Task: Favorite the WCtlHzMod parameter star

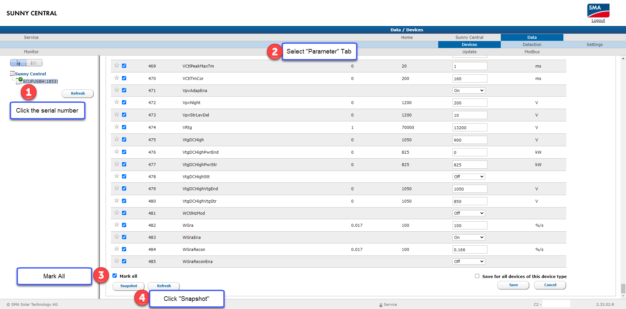Action: [x=117, y=212]
